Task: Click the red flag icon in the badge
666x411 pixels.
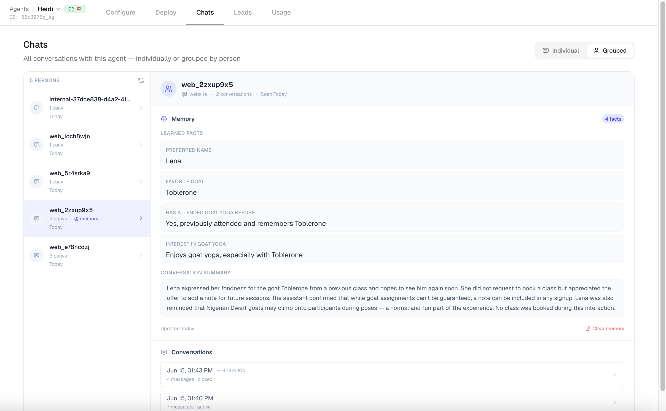Action: click(x=79, y=9)
